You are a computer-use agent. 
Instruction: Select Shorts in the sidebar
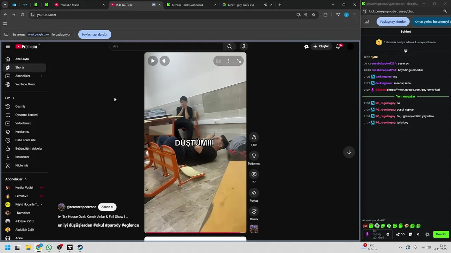pos(24,67)
